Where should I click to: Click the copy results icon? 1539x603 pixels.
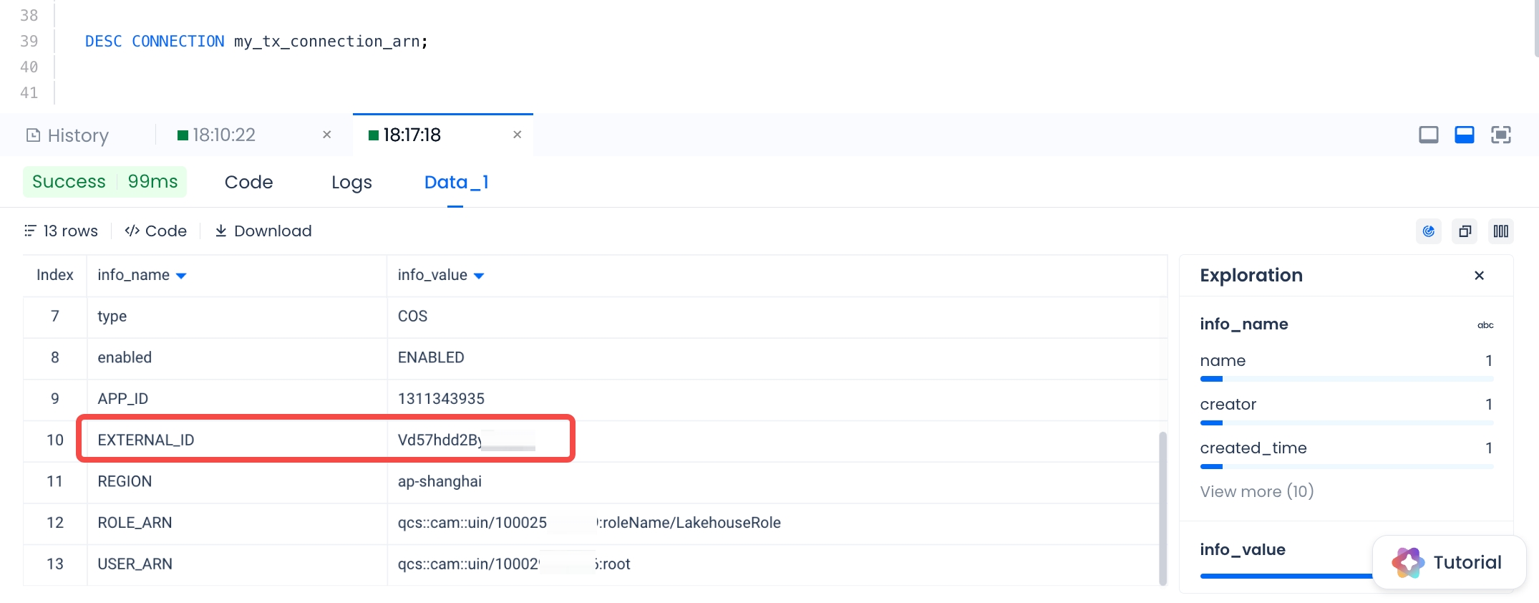point(1465,231)
